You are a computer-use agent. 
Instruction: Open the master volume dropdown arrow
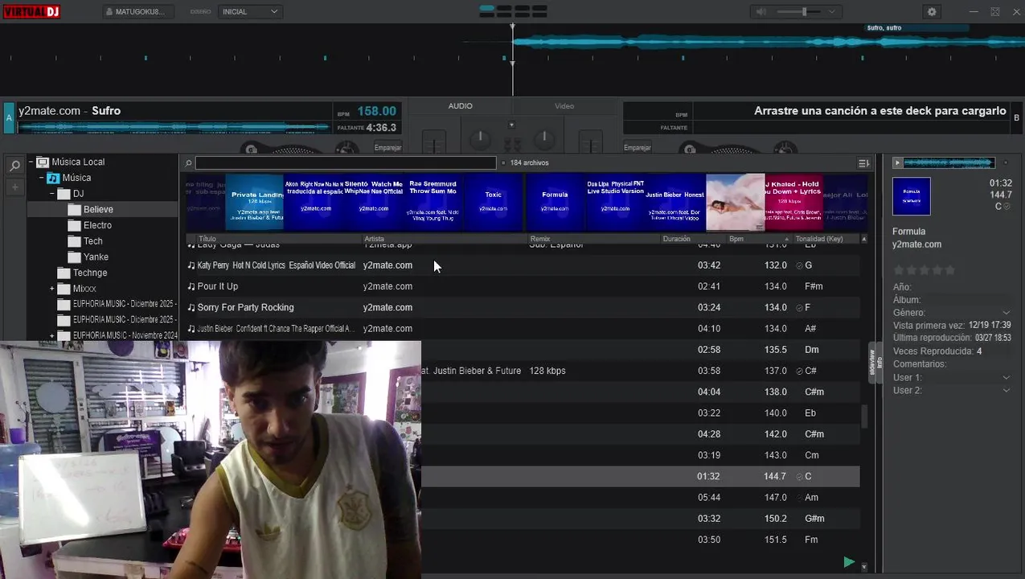point(832,11)
